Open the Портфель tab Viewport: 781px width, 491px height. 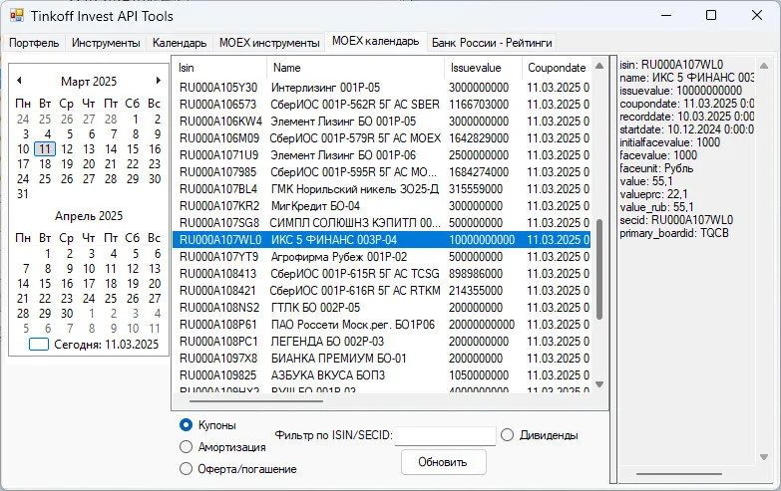[34, 43]
